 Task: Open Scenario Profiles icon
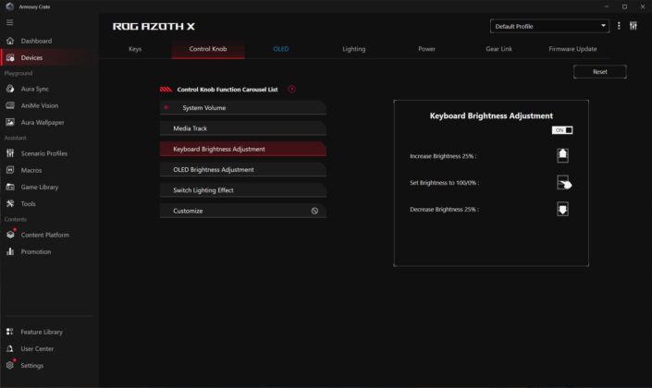10,153
